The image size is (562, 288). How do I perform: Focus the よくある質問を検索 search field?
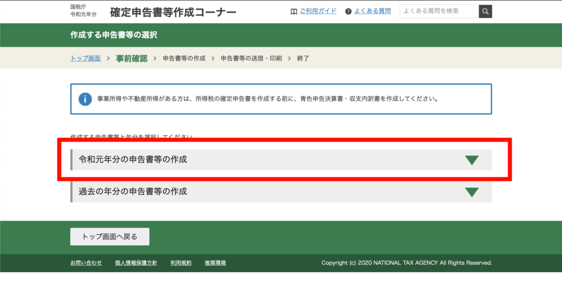[x=439, y=11]
